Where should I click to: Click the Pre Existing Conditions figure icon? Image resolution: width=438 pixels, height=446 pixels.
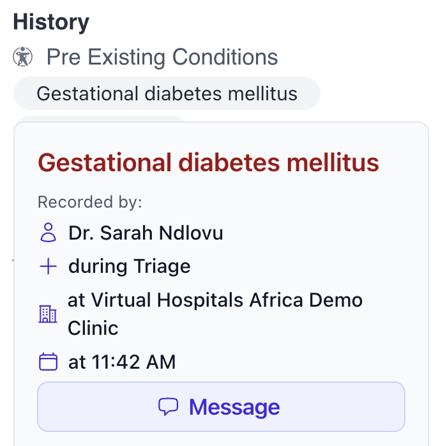23,58
